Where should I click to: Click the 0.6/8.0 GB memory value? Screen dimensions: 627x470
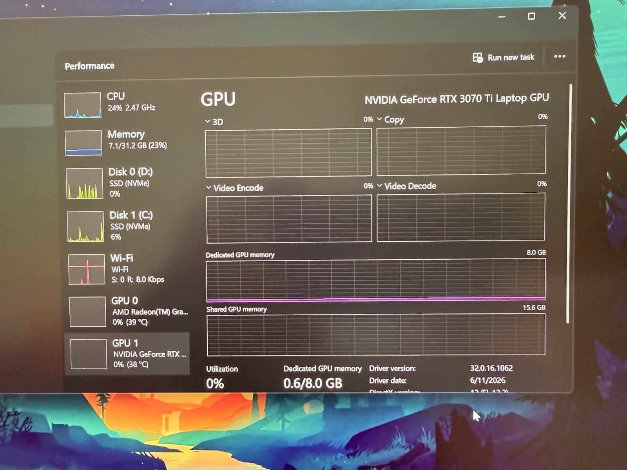pyautogui.click(x=313, y=383)
